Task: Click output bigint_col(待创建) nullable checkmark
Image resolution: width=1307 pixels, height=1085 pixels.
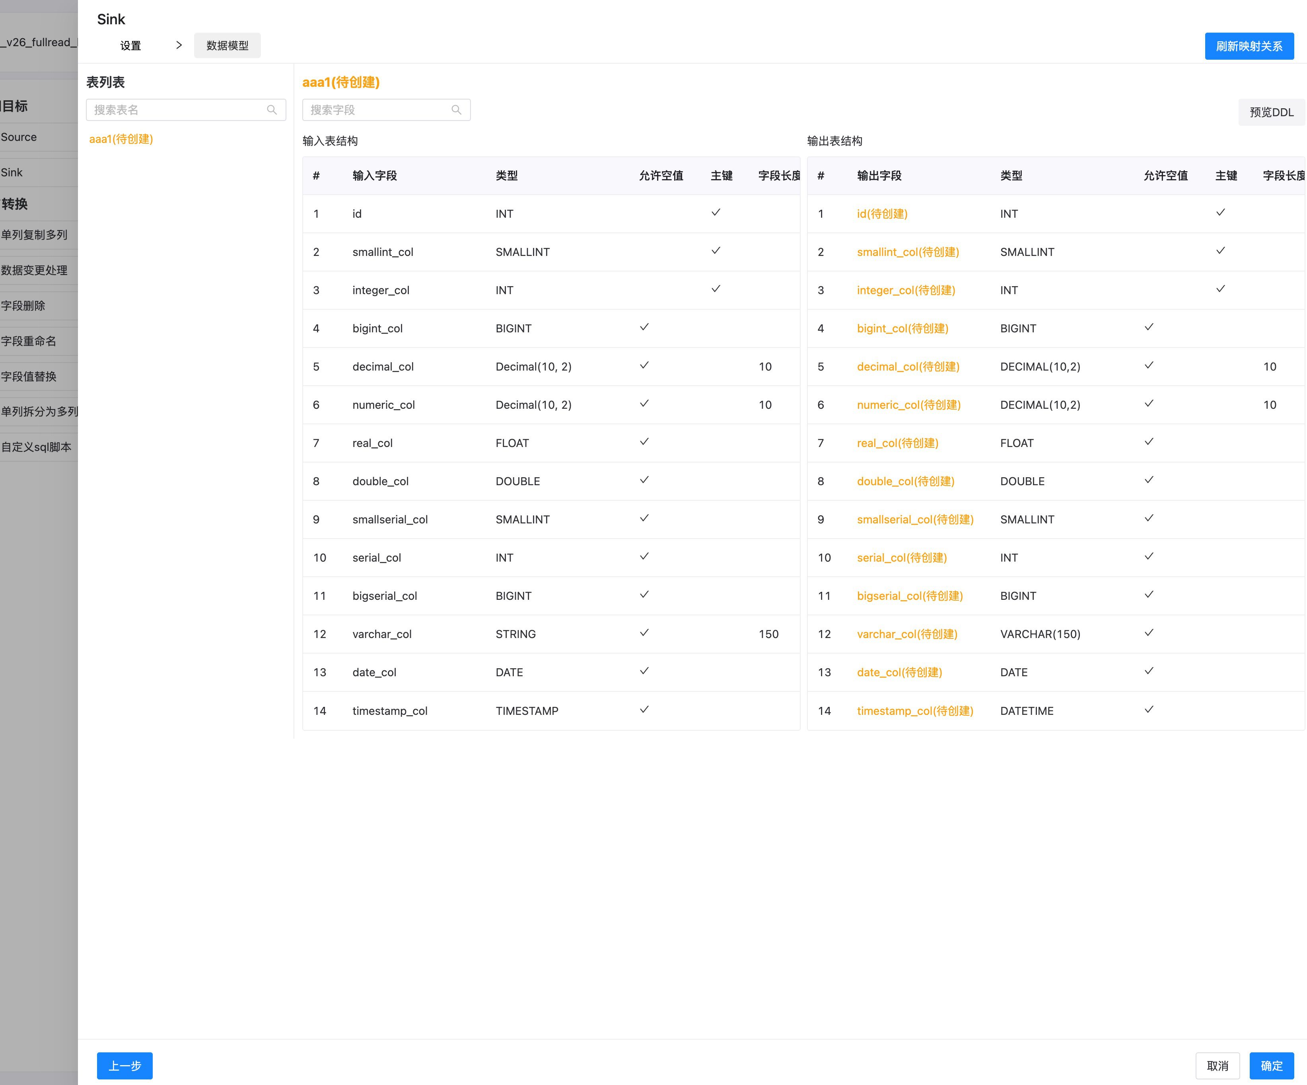Action: pos(1149,327)
